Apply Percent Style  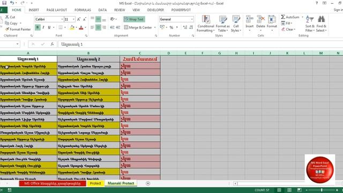[x=171, y=27]
